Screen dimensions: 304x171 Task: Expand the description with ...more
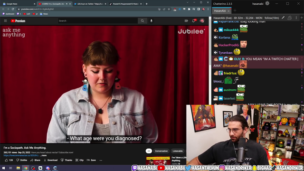(x=43, y=155)
